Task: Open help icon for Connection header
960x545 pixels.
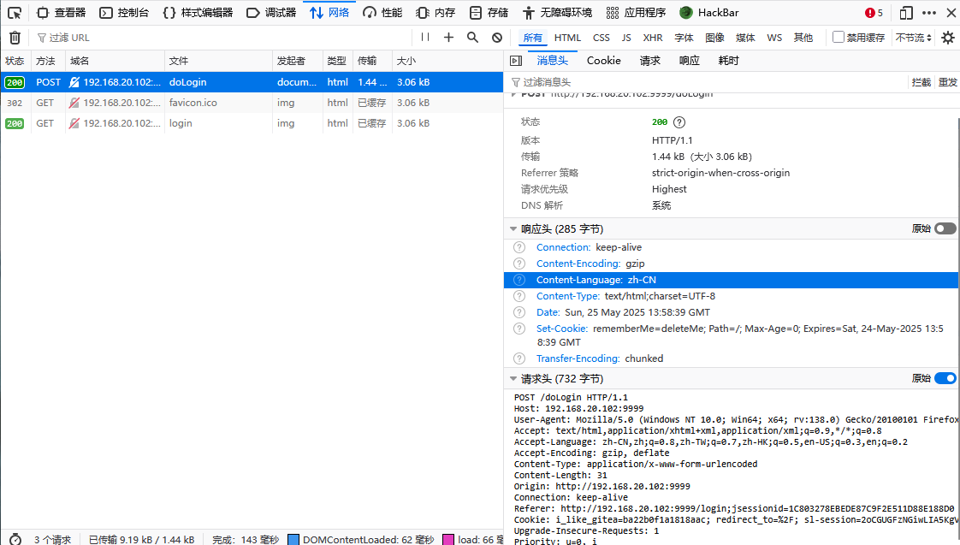Action: click(x=519, y=247)
